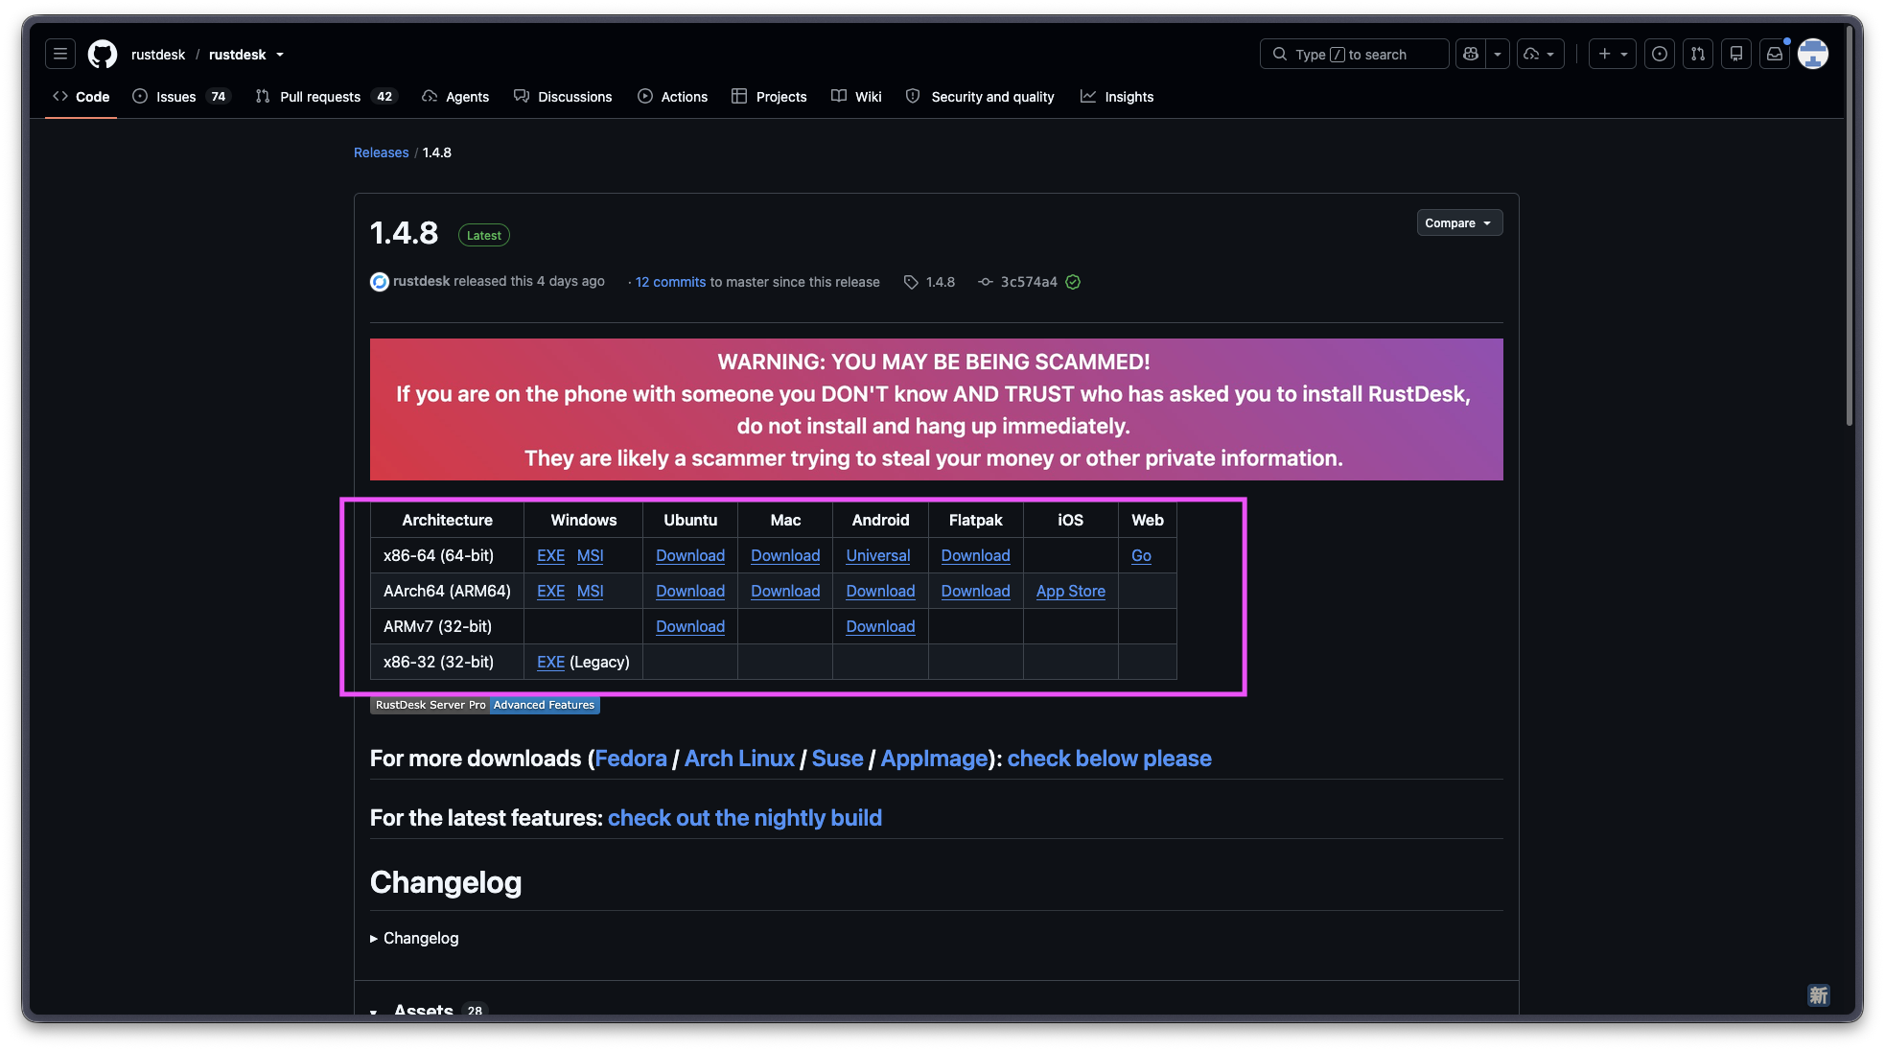
Task: Open the Copilot chat icon
Action: point(1470,54)
